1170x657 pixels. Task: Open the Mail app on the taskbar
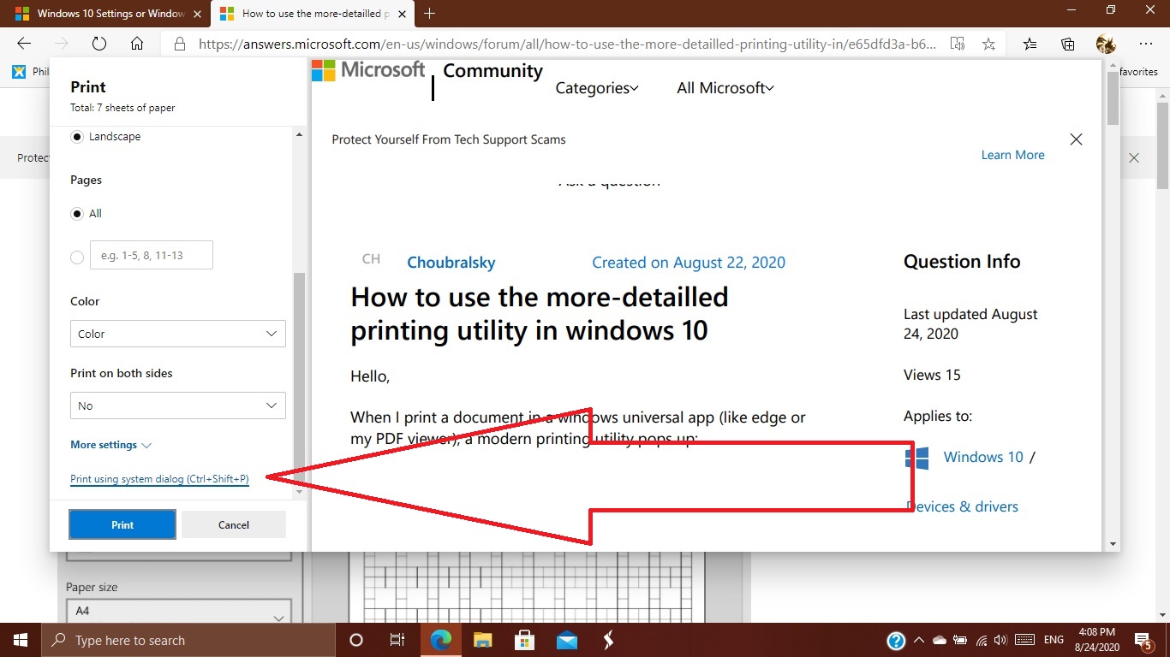coord(566,640)
